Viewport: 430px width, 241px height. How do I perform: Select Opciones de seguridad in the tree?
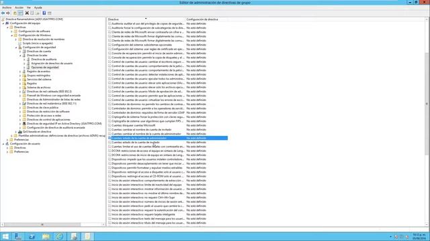click(45, 68)
